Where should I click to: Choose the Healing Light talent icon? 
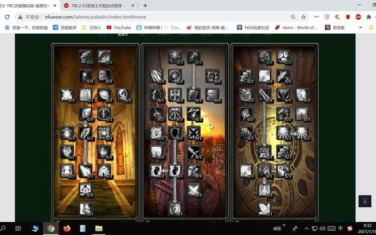pyautogui.click(x=67, y=94)
